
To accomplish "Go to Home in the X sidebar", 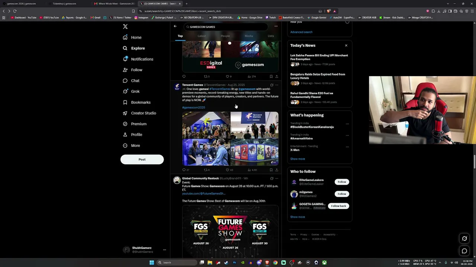I will [132, 37].
